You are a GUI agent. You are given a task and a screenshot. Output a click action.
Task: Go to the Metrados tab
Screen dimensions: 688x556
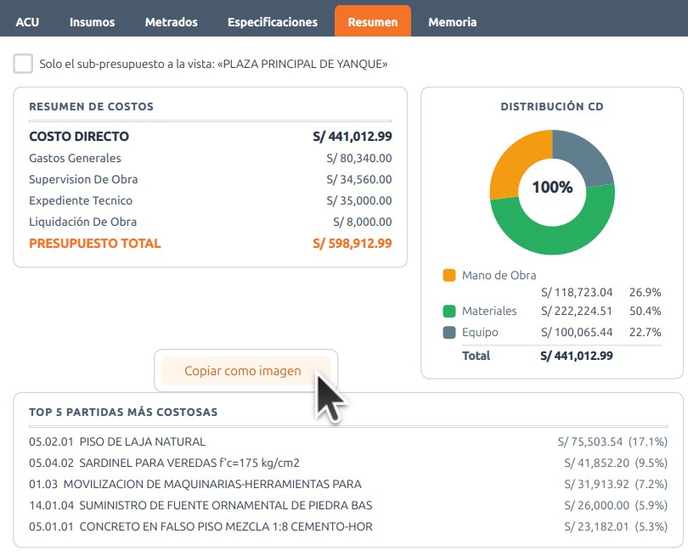171,22
